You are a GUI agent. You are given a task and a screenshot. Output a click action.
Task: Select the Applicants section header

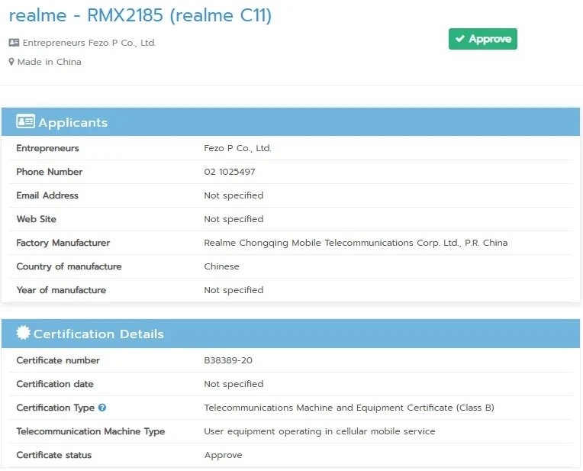pyautogui.click(x=291, y=121)
